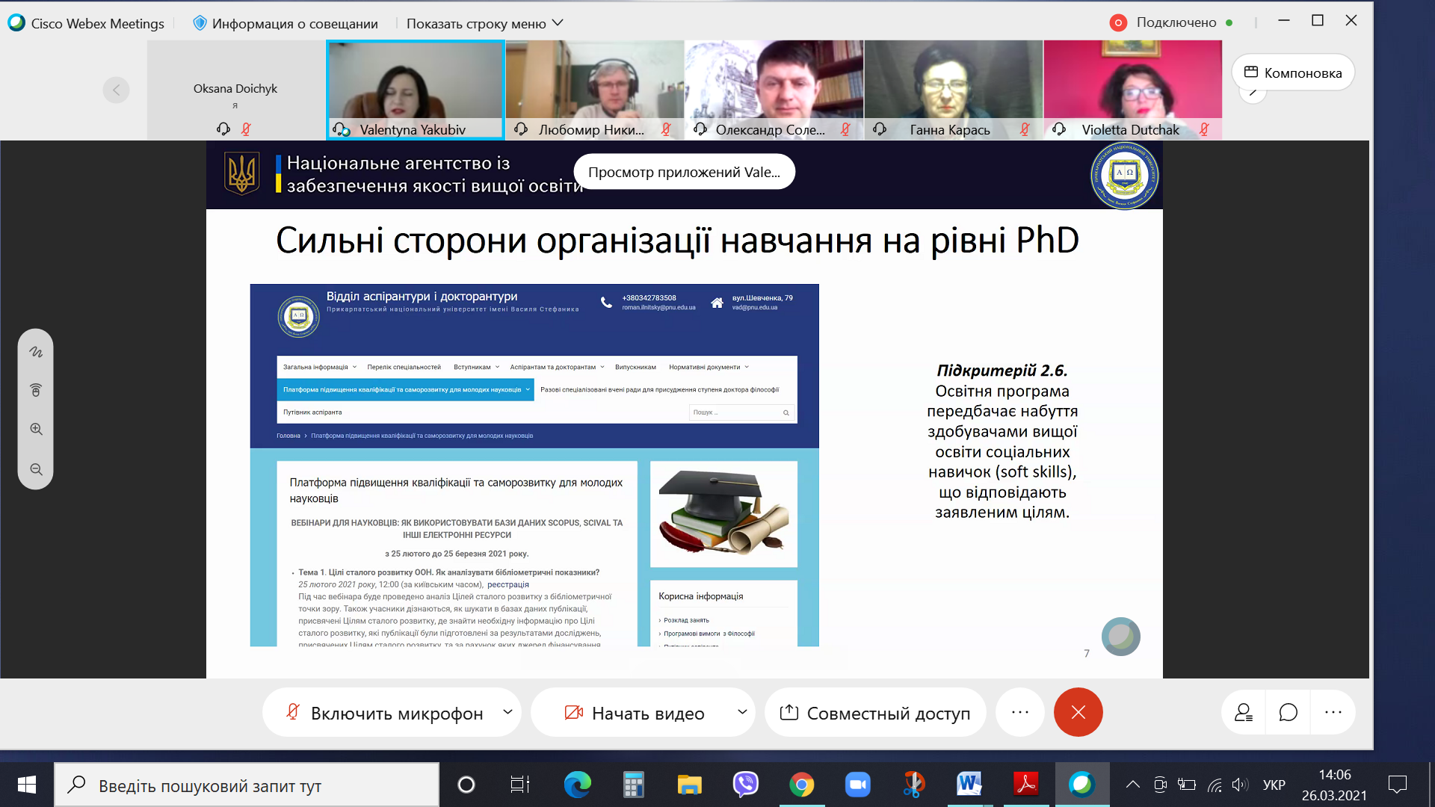Click the annotate pen icon in side toolbar
The width and height of the screenshot is (1435, 807).
[36, 352]
